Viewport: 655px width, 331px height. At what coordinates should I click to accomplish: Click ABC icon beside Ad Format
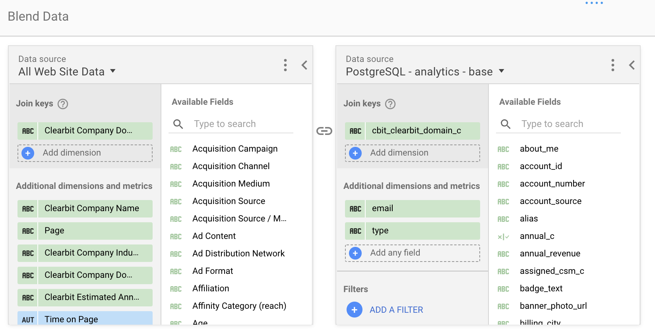(176, 272)
